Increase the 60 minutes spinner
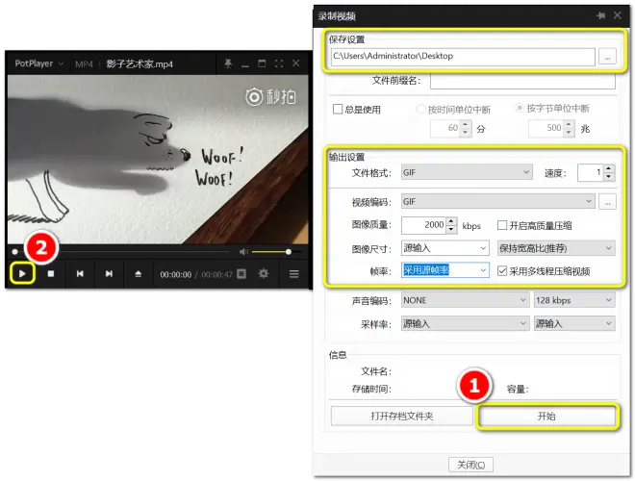The height and width of the screenshot is (481, 635). (x=465, y=125)
